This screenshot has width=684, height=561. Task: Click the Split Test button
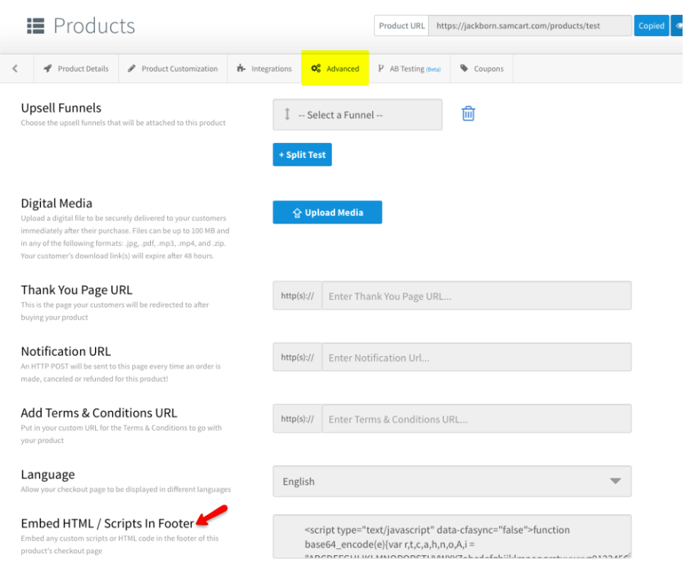pos(302,154)
